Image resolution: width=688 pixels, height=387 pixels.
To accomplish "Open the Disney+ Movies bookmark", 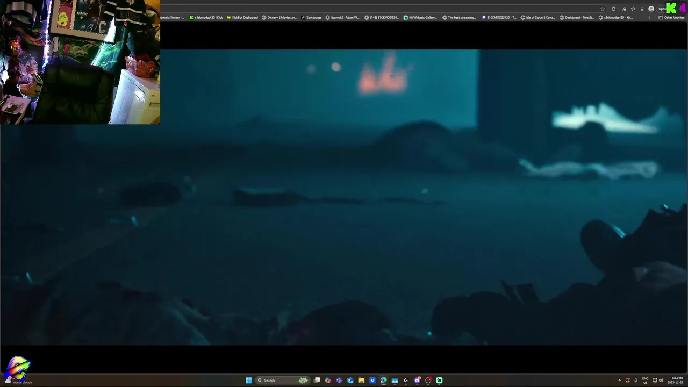I will coord(279,17).
